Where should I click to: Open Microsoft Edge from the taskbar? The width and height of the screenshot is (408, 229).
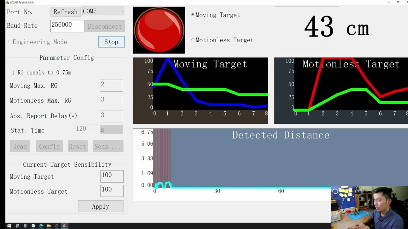click(41, 226)
